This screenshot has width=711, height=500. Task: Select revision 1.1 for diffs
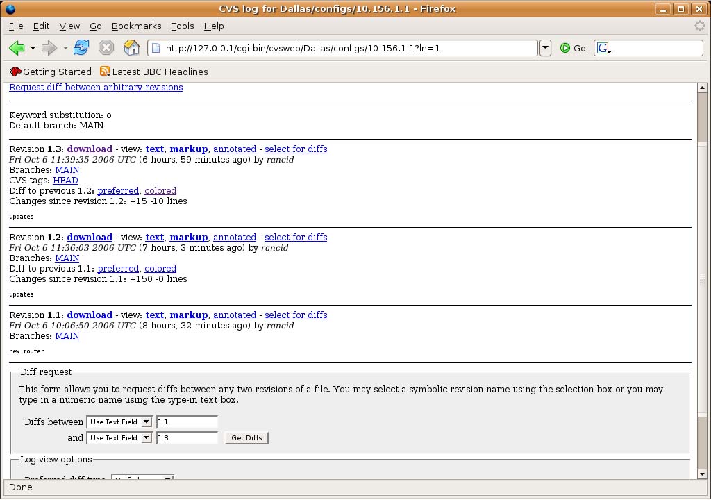click(296, 315)
